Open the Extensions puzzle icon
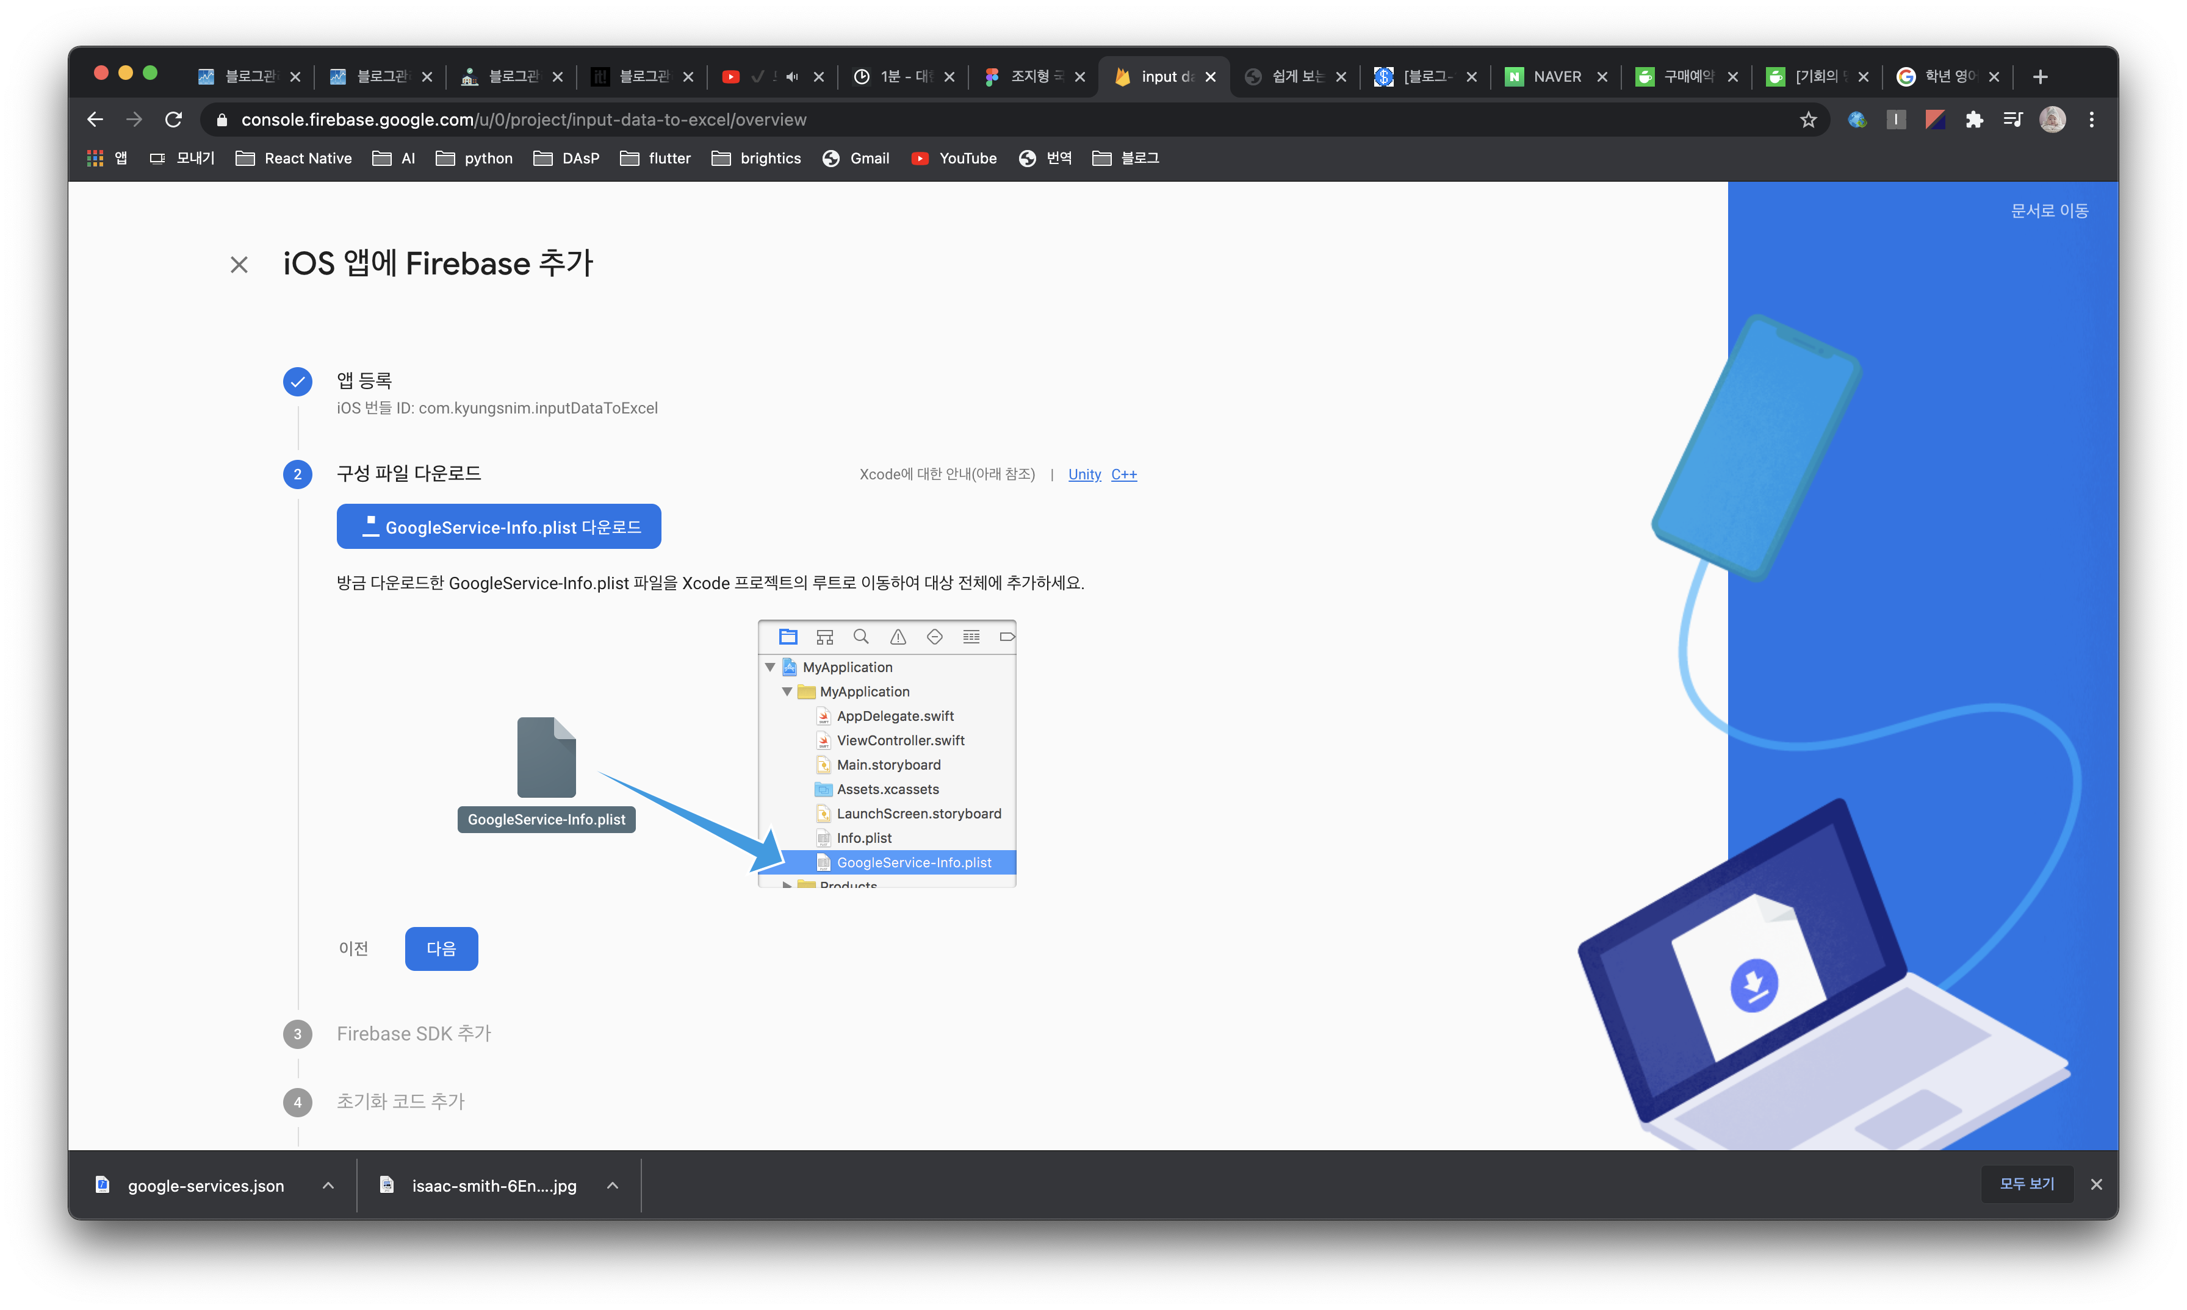Viewport: 2187px width, 1310px height. [x=1974, y=120]
